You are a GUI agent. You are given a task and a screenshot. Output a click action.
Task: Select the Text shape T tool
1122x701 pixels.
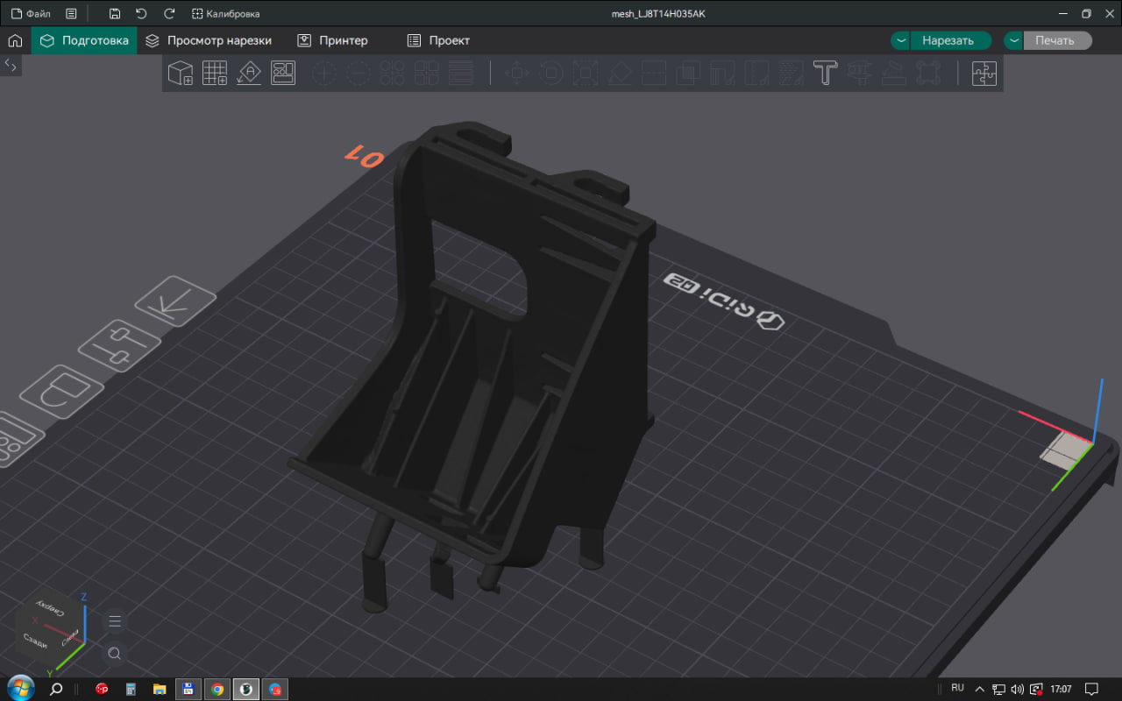(825, 73)
